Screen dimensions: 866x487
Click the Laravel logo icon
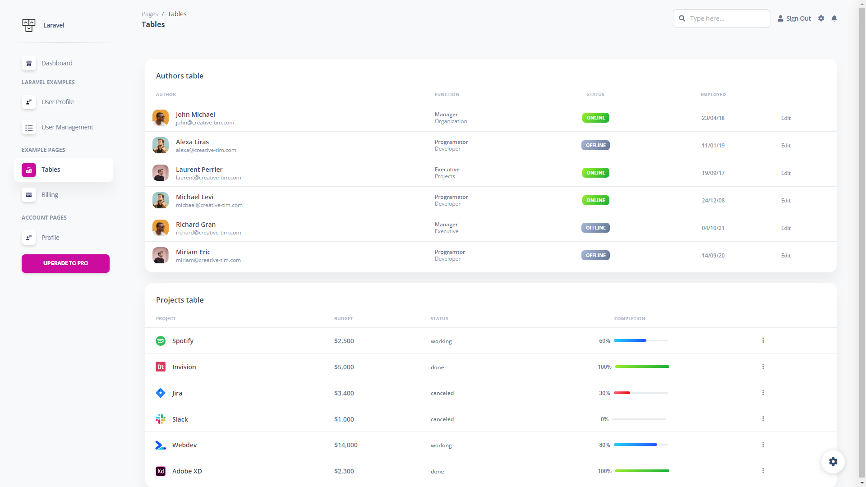(x=29, y=25)
